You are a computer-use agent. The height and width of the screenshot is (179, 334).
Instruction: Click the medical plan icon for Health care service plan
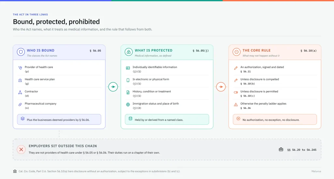tap(20, 80)
